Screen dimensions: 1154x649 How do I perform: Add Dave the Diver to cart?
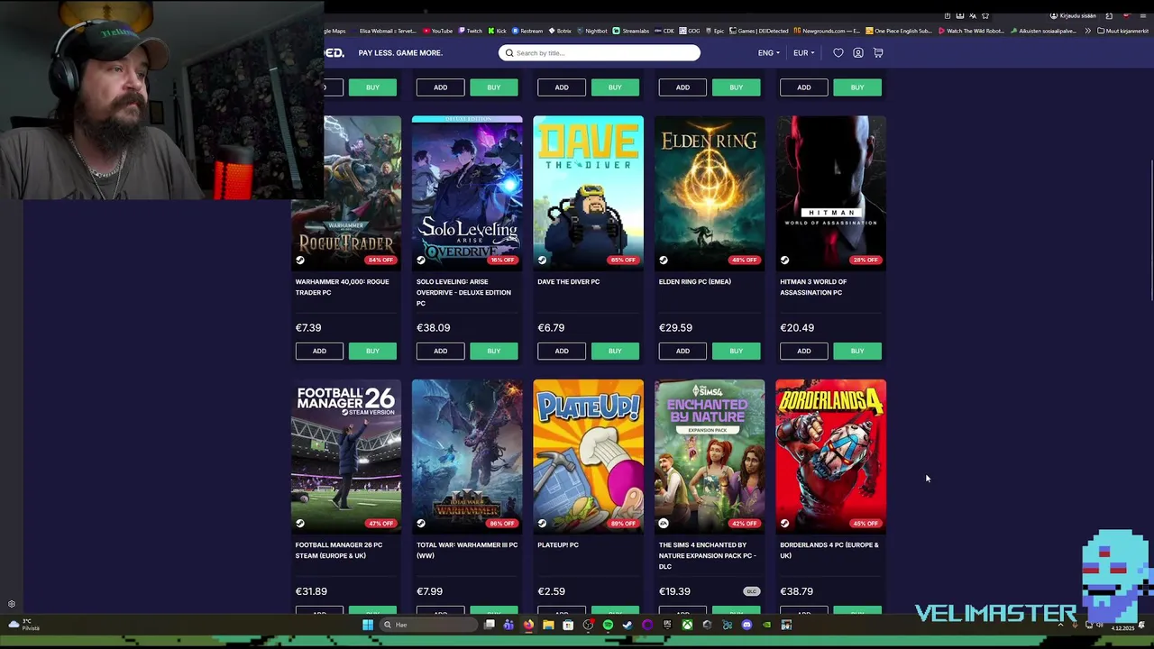562,351
